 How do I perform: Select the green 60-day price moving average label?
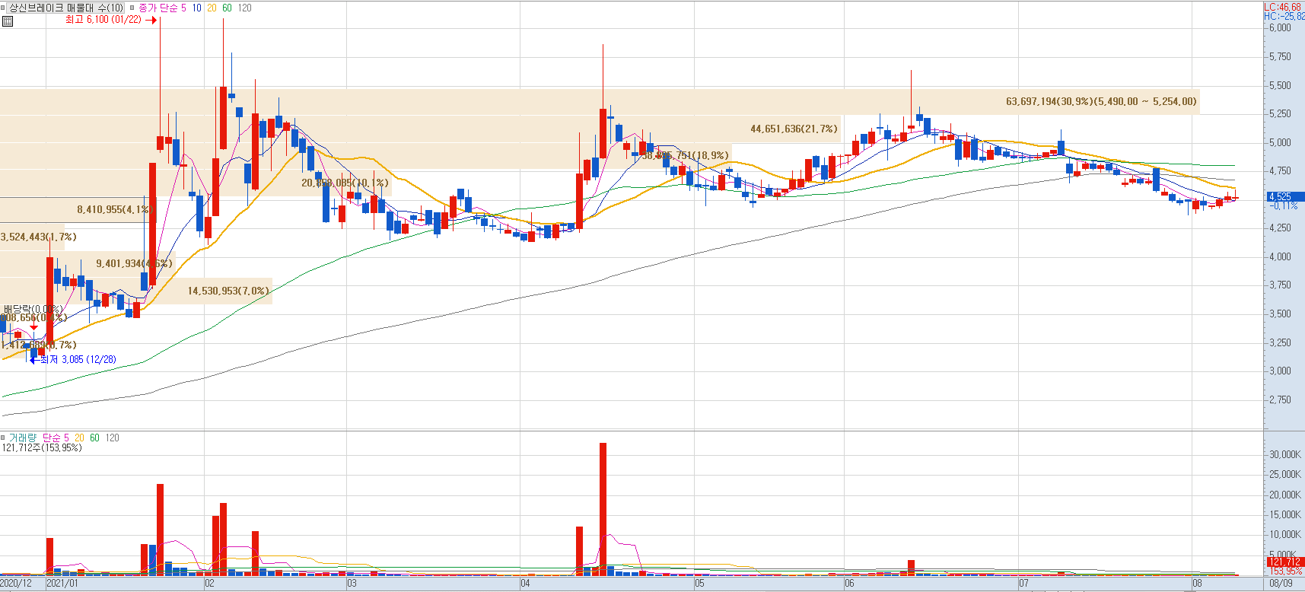(227, 8)
